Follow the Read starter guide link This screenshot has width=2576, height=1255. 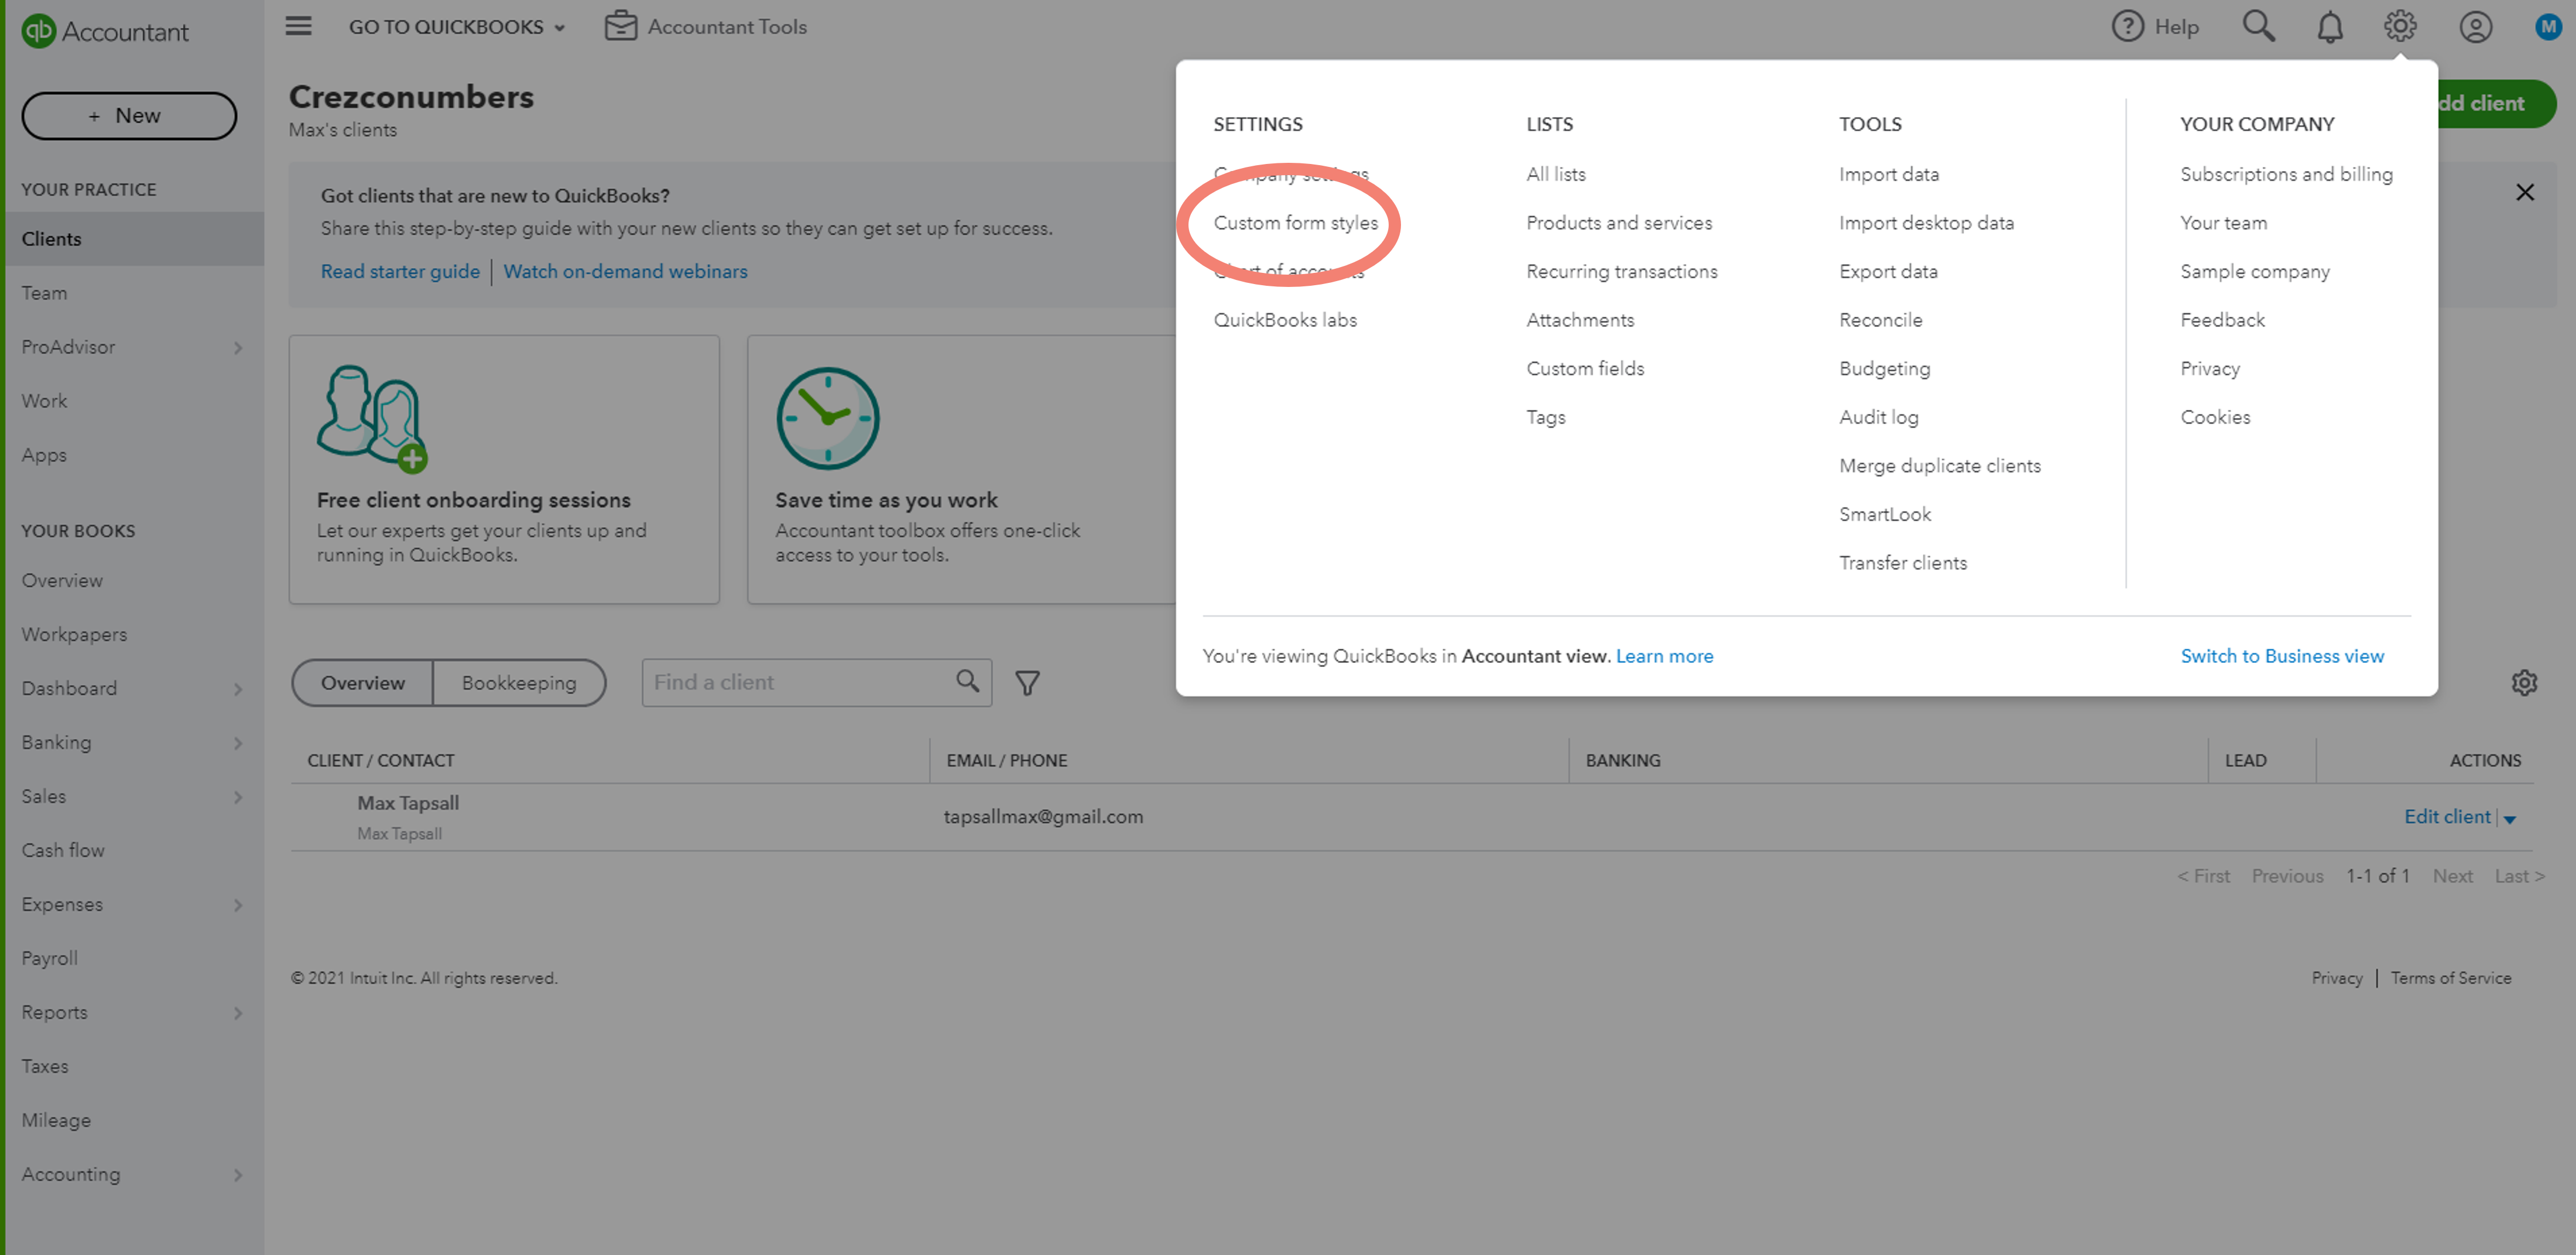pyautogui.click(x=400, y=271)
